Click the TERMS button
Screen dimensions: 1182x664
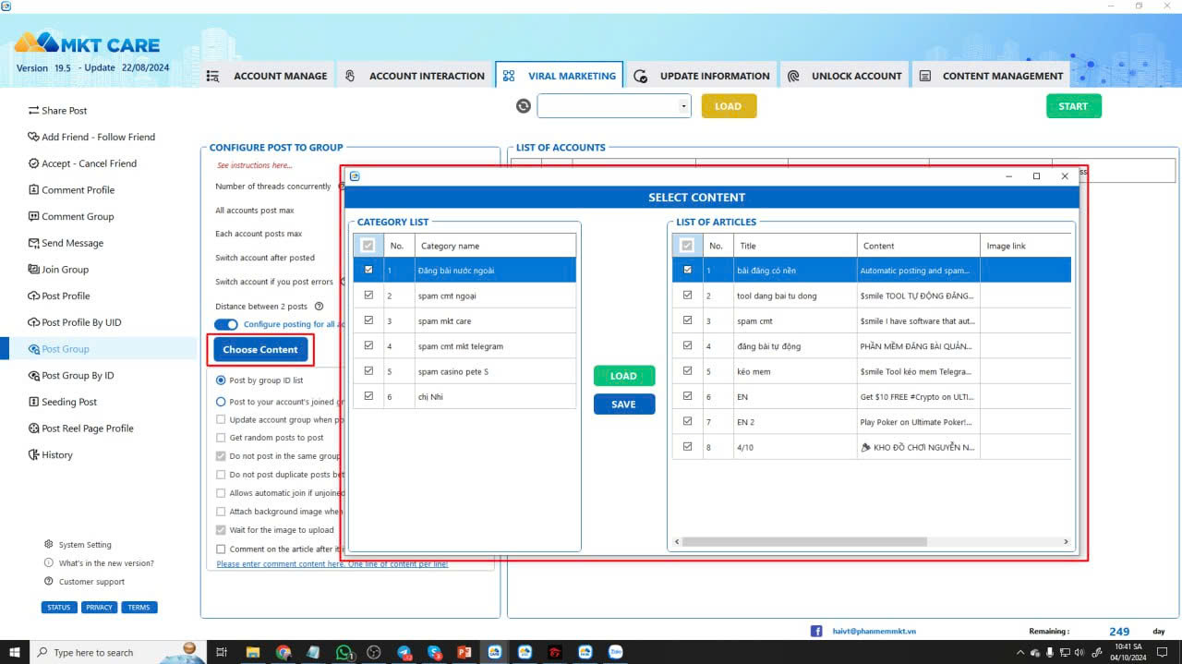(139, 608)
